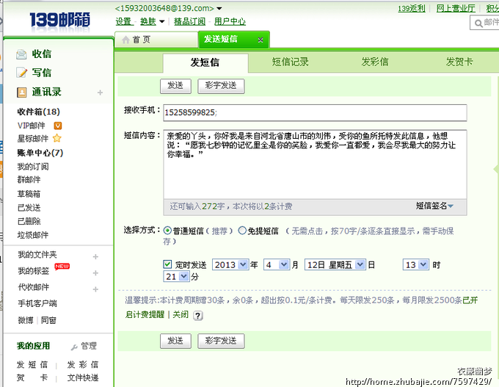The image size is (499, 387).
Task: Switch to the 发贺卡 tab
Action: (x=459, y=62)
